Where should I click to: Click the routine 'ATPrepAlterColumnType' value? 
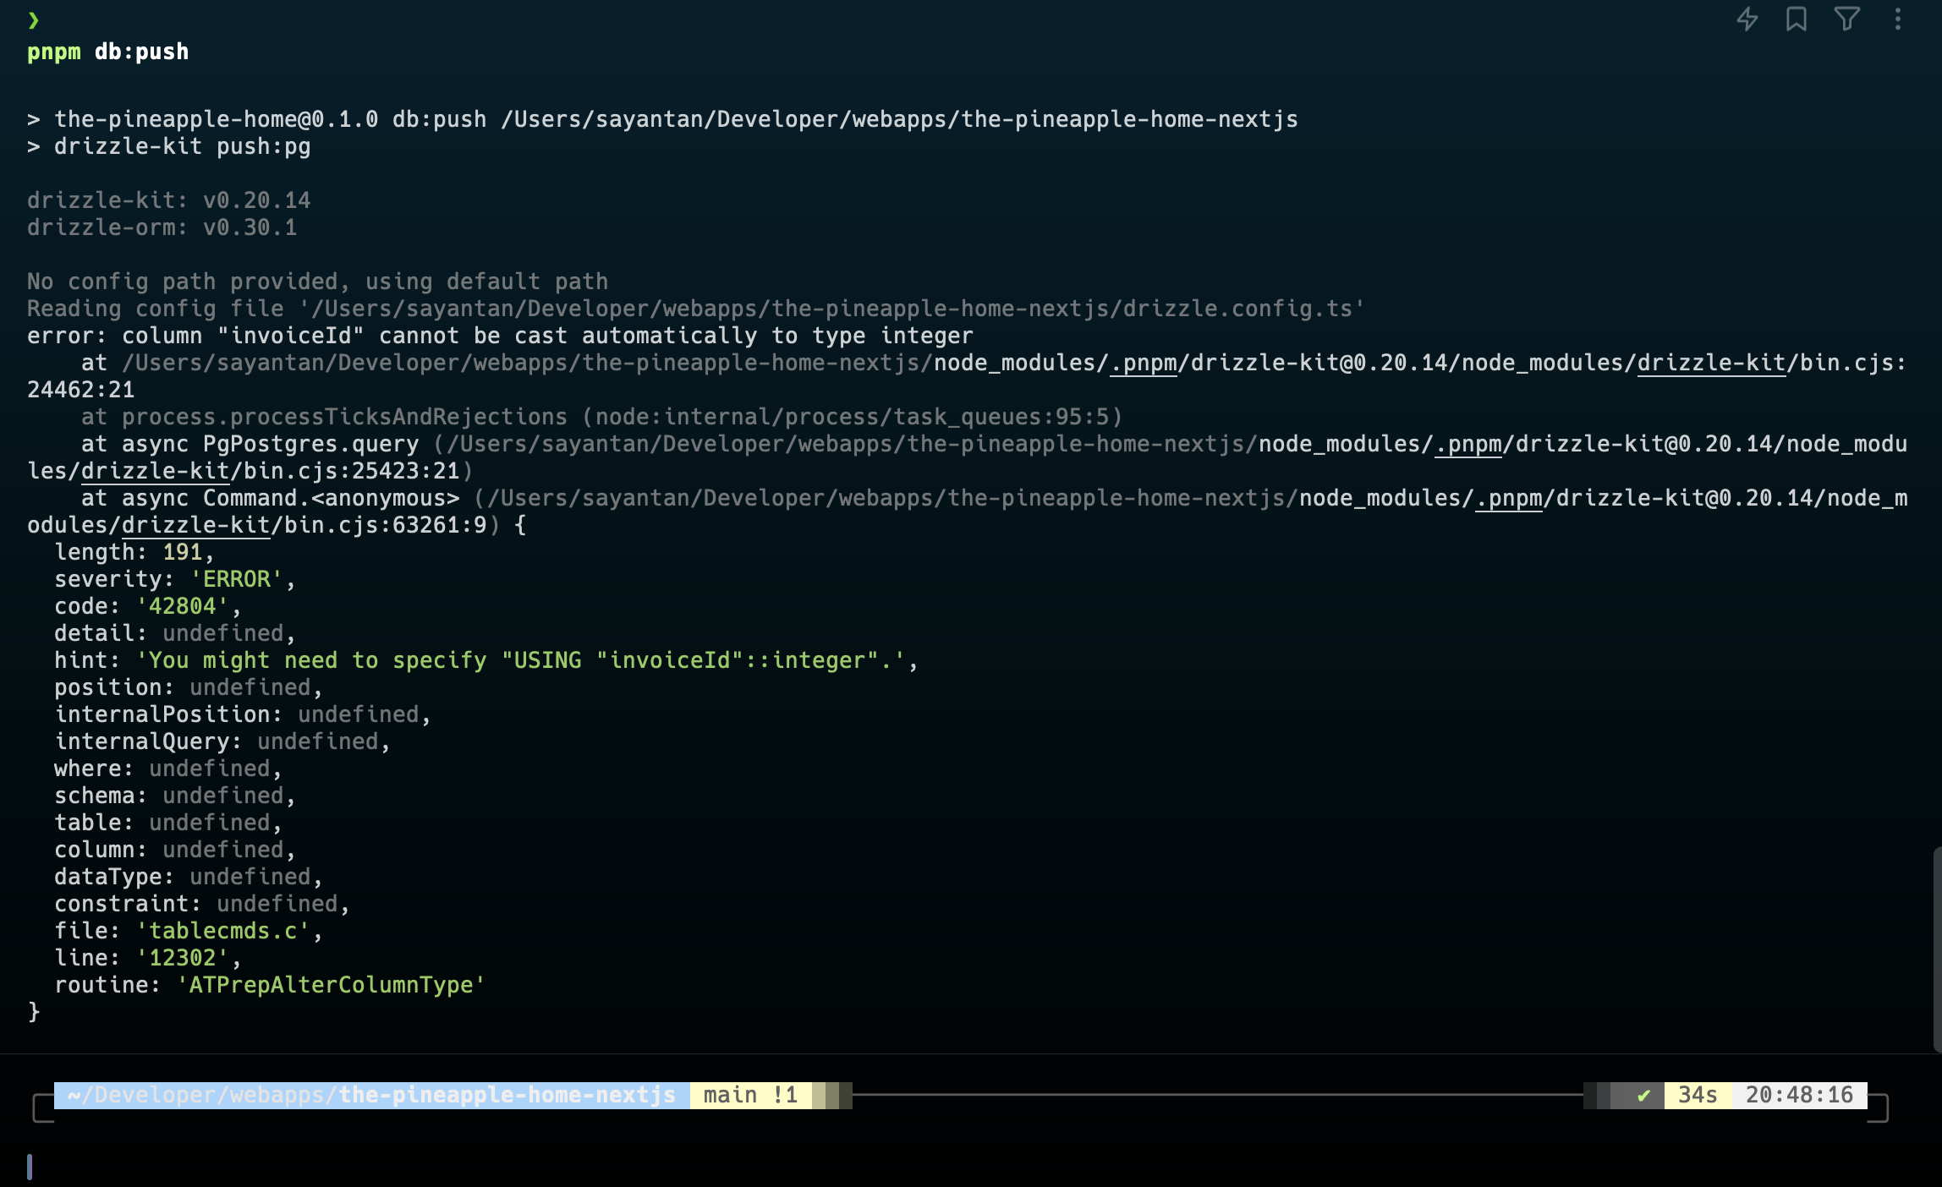(x=332, y=985)
